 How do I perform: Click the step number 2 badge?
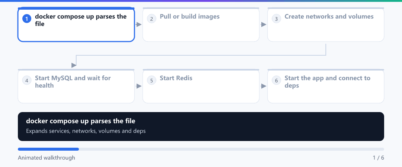point(151,19)
